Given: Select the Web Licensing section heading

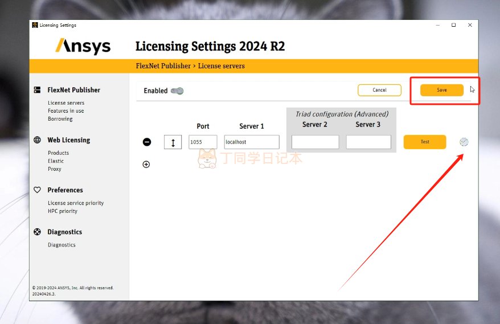Looking at the screenshot, I should (x=68, y=140).
